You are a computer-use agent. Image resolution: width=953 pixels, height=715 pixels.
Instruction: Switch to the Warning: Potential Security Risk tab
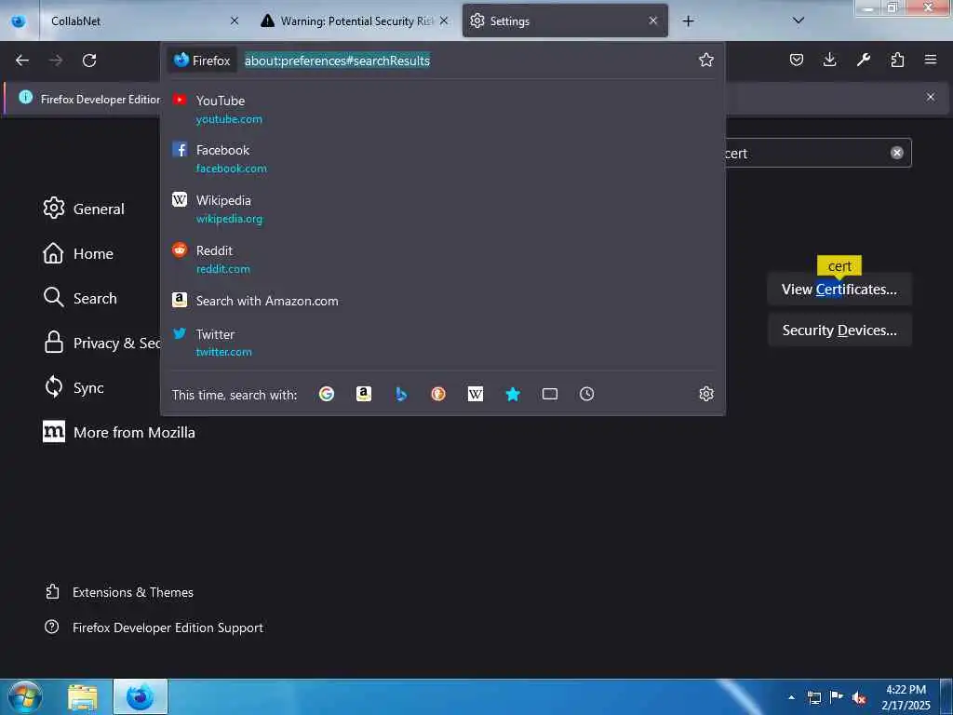355,21
